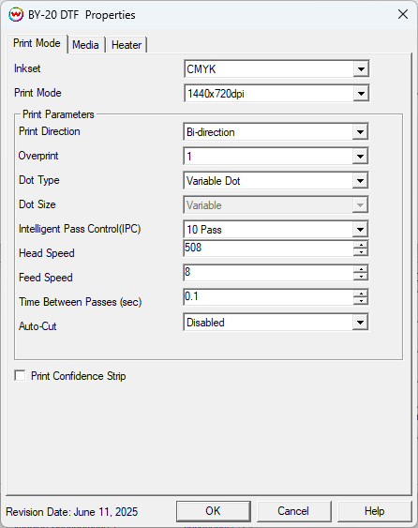Screen dimensions: 418x528
Task: Click the Intelligent Pass Control(IPC) label
Action: [x=80, y=229]
